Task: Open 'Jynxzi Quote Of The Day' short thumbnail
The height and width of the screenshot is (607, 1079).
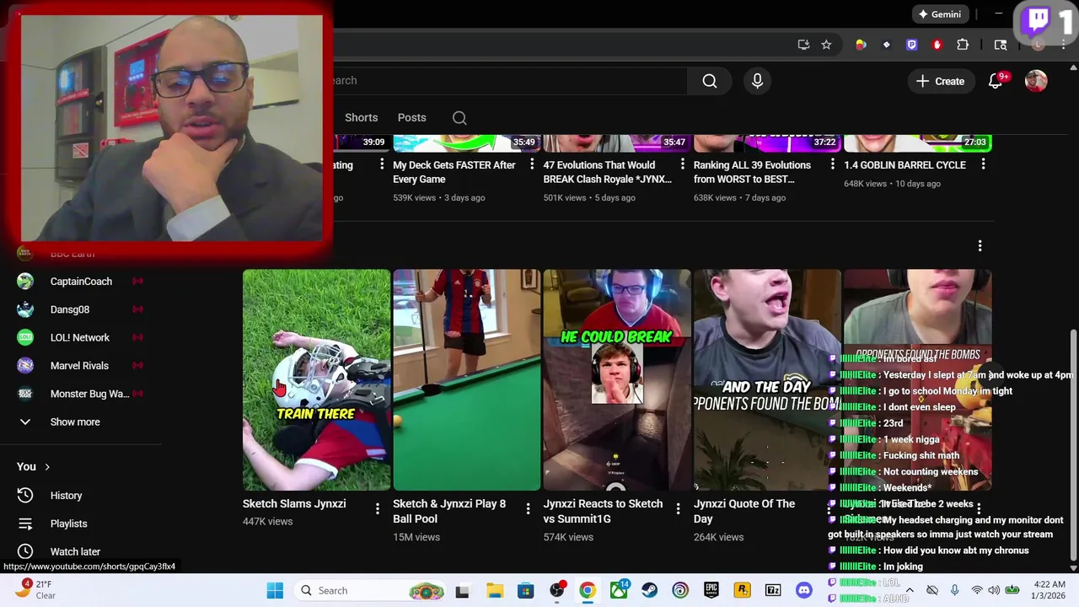Action: [x=767, y=380]
